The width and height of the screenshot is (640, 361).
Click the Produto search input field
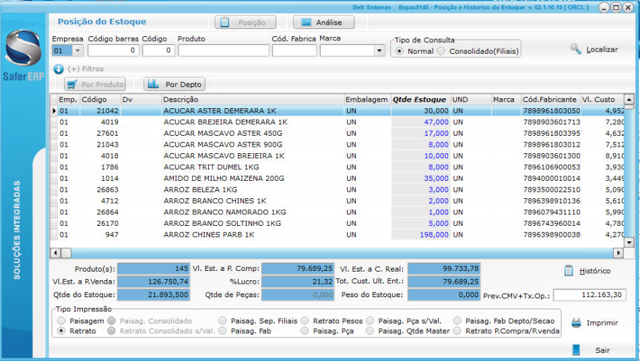223,50
